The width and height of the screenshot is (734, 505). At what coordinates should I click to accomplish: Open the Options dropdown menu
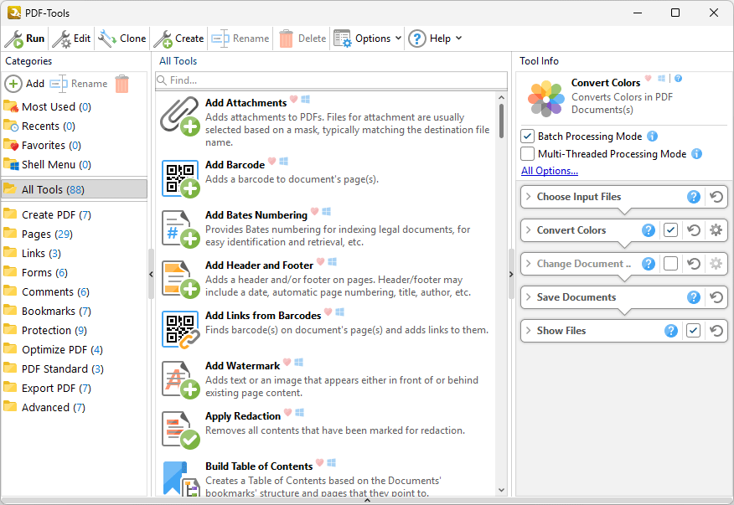click(x=368, y=39)
